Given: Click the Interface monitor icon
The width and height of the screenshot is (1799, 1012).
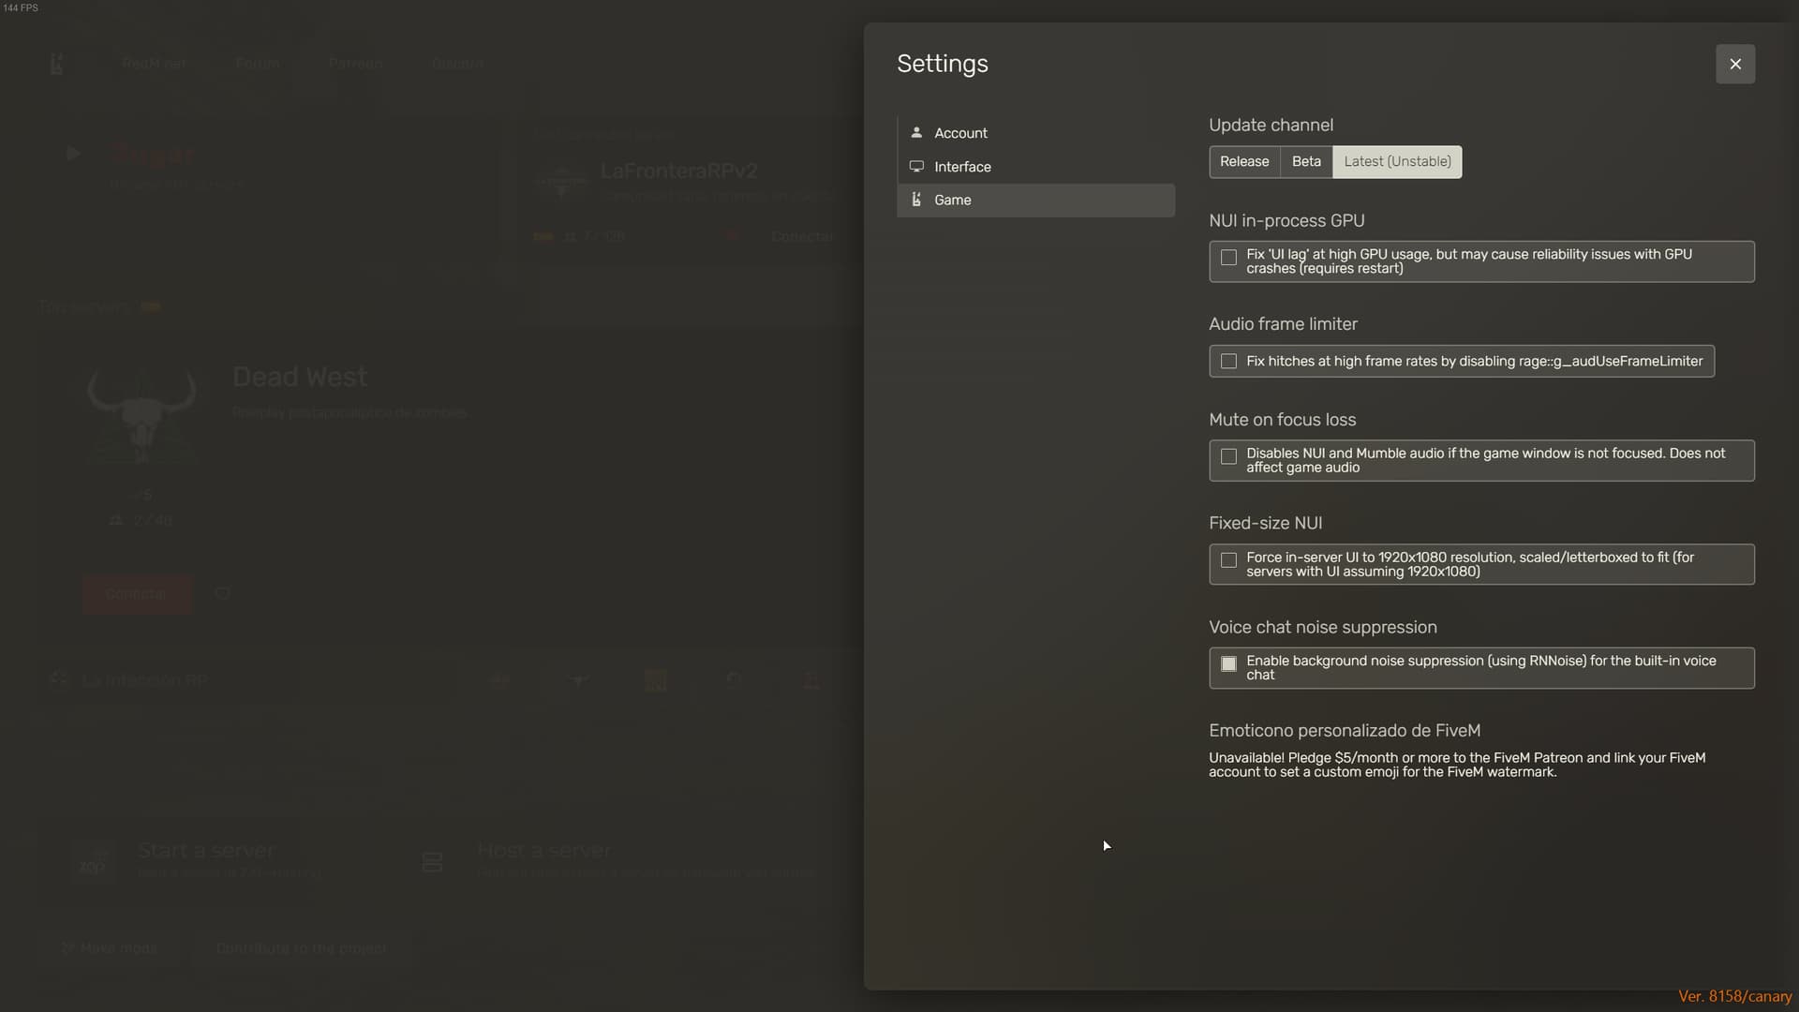Looking at the screenshot, I should click(916, 166).
